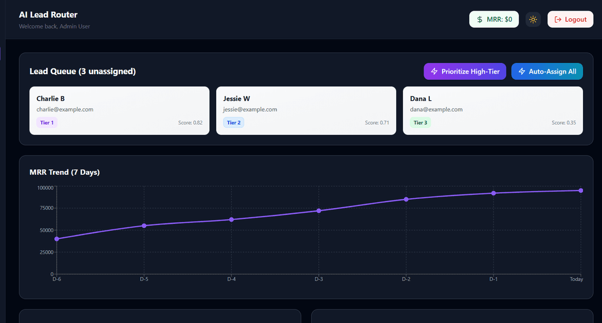Click the Tier 2 badge

click(x=234, y=123)
